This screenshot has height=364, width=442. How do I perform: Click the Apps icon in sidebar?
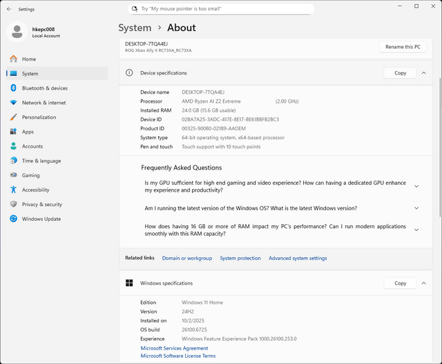[13, 132]
